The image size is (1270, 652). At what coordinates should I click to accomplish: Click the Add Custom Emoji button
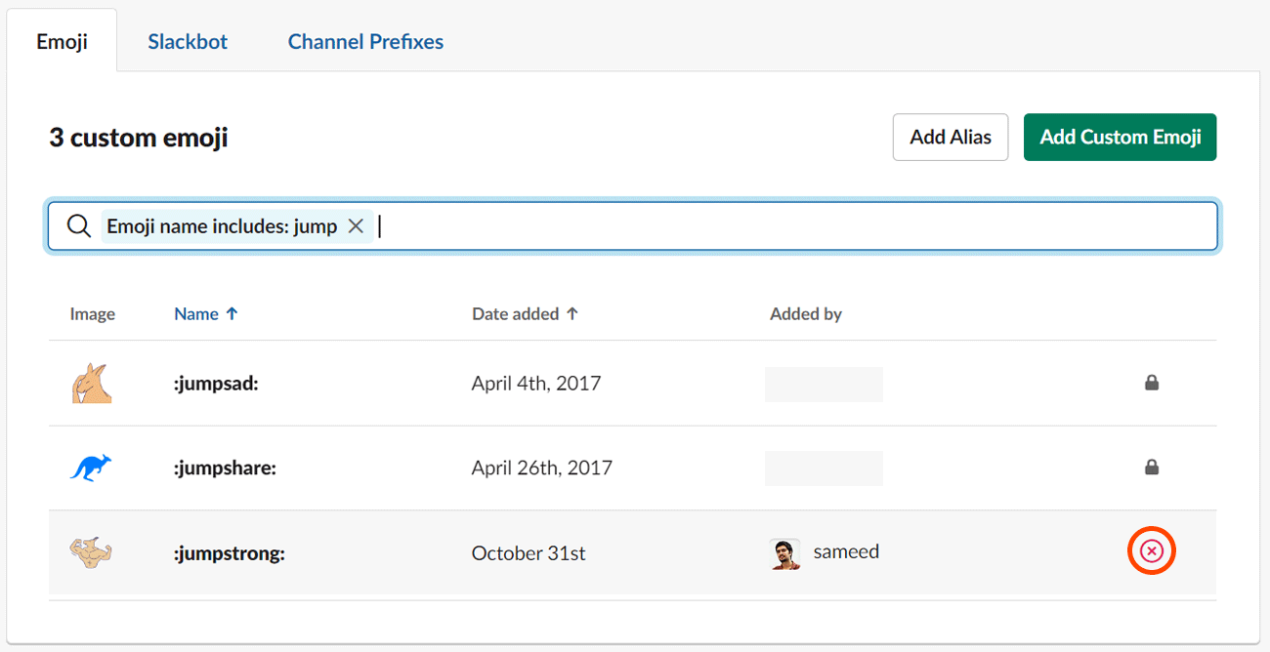1120,137
